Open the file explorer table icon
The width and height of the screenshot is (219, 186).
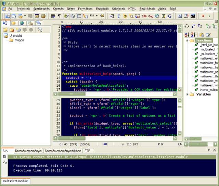click(14, 16)
